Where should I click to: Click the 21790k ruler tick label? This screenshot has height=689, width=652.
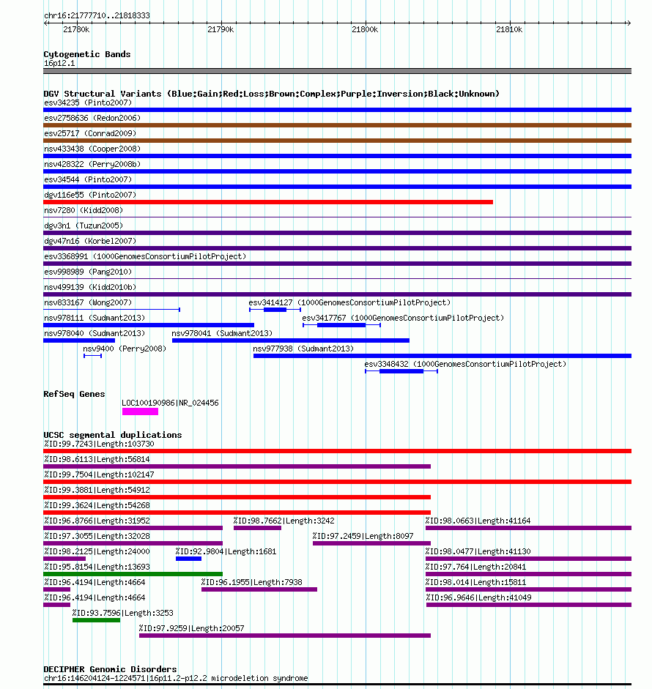(x=221, y=29)
